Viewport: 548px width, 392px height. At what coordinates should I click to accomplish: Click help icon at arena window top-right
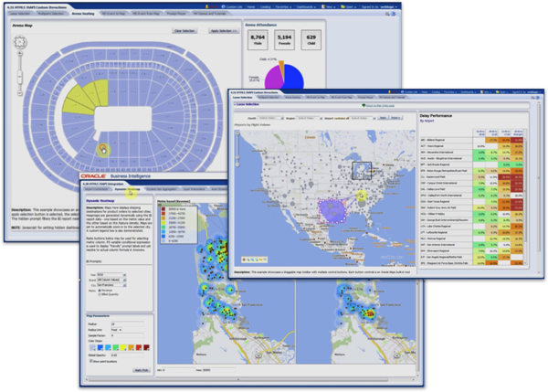394,14
